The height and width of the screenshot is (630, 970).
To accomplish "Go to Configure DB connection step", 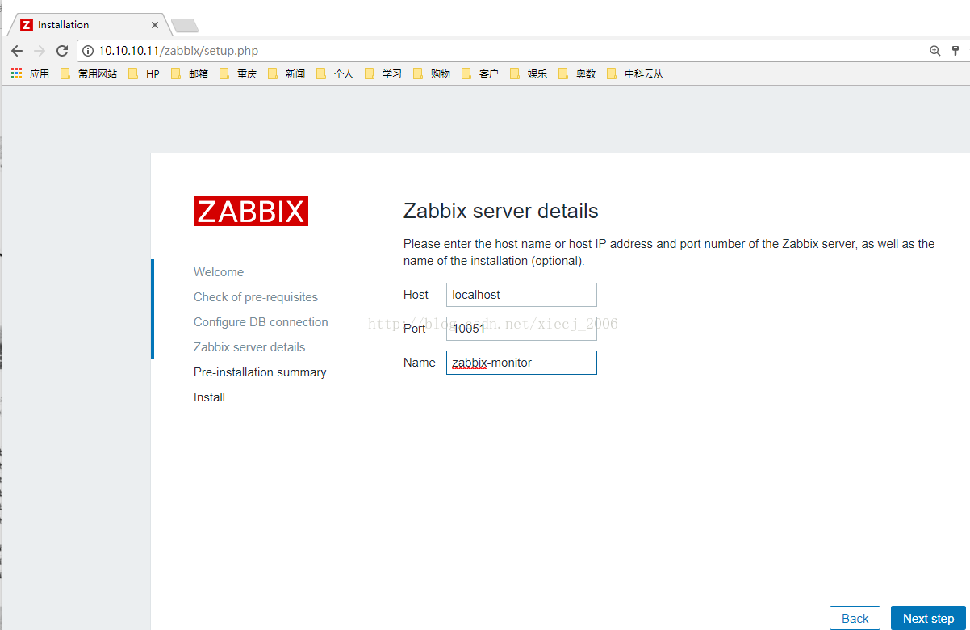I will (261, 322).
